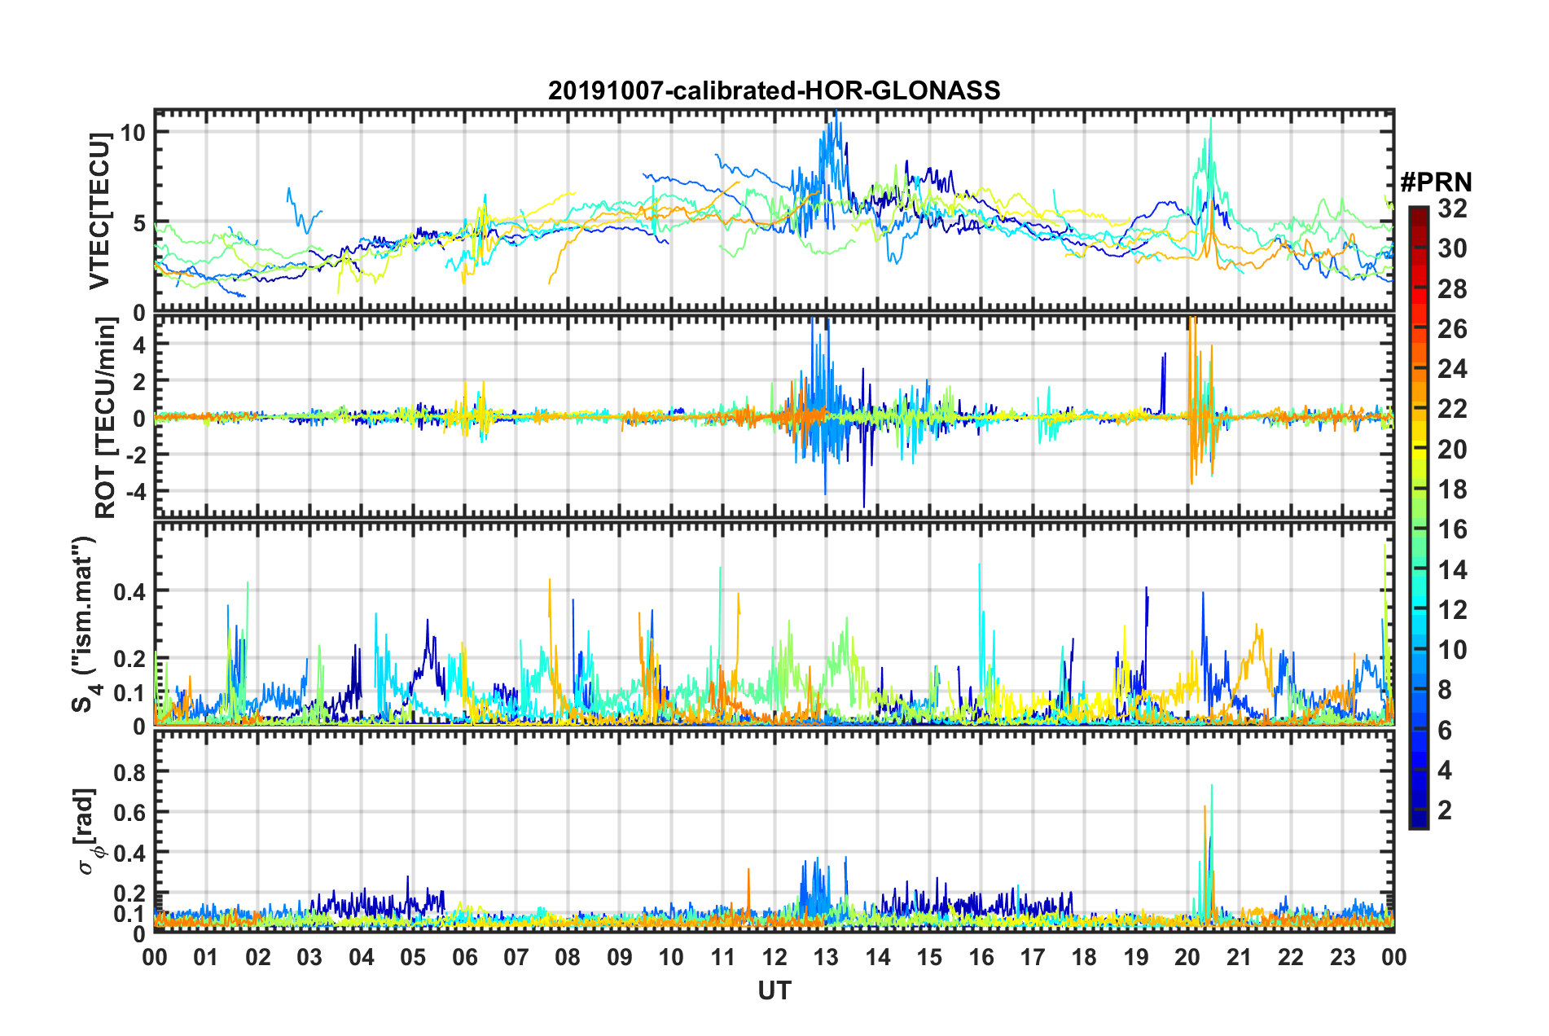Click the UT axis tick label 11
The width and height of the screenshot is (1549, 1036).
(723, 957)
